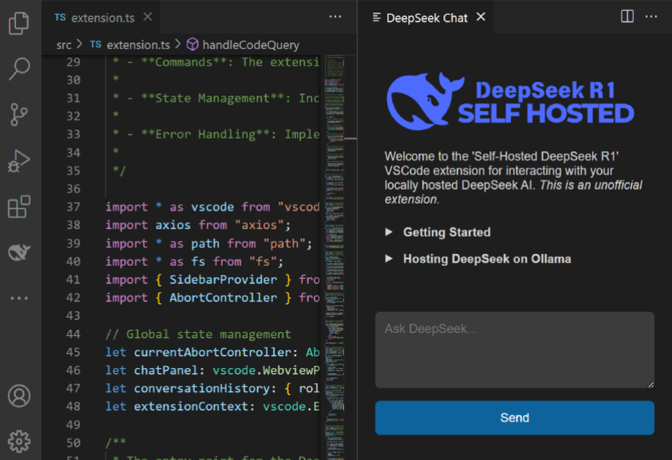
Task: Open handleCodeQuery breadcrumb symbol dropdown
Action: pos(251,45)
